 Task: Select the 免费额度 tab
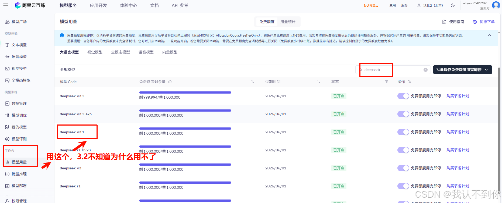click(267, 22)
